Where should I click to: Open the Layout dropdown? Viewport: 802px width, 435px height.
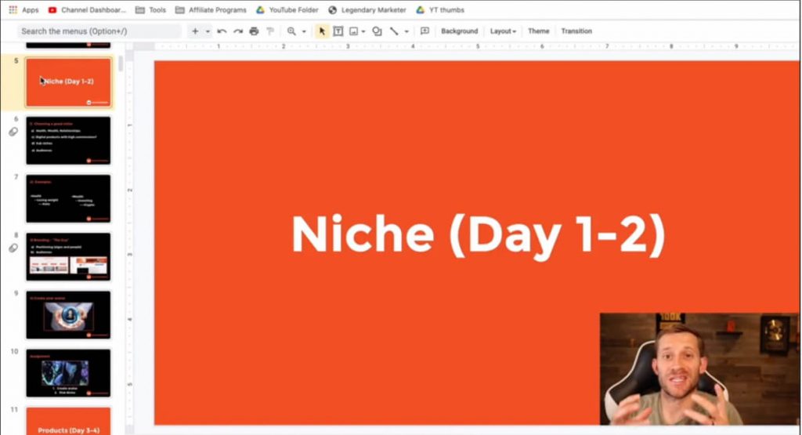click(503, 31)
